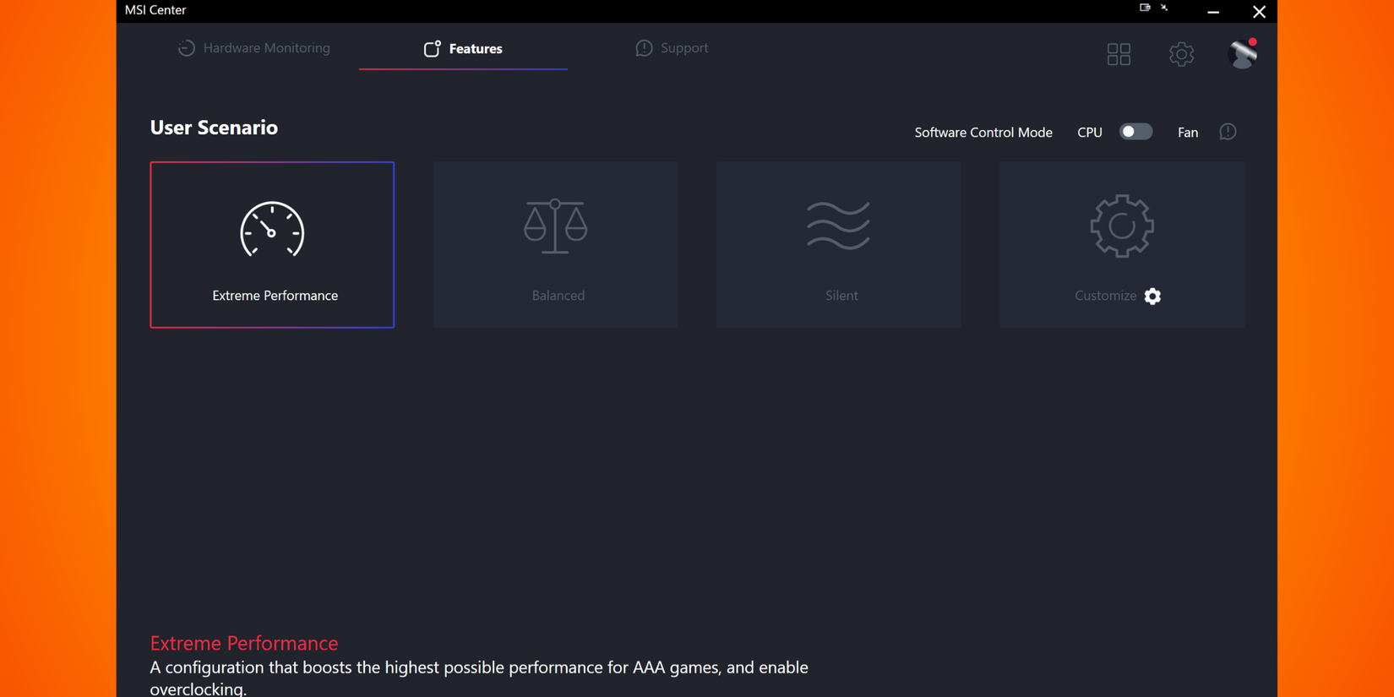Click the wavy lines Silent icon
This screenshot has width=1394, height=697.
(838, 226)
